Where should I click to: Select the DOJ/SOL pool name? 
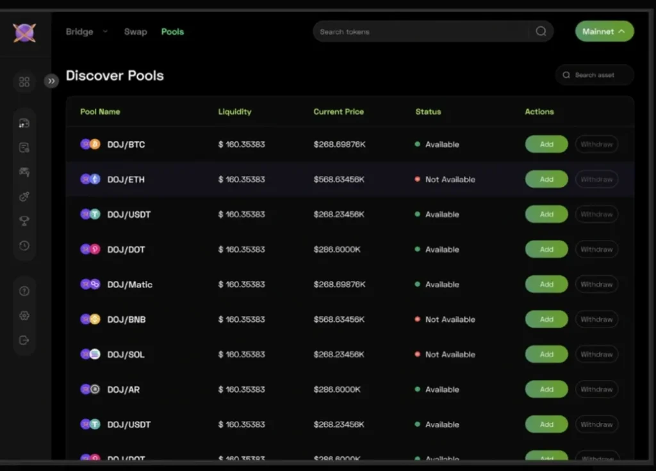coord(126,355)
